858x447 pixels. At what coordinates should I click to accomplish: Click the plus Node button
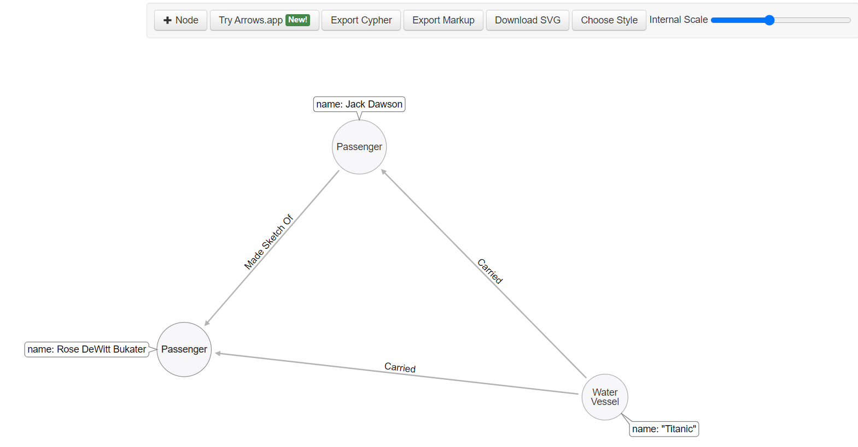(x=180, y=20)
